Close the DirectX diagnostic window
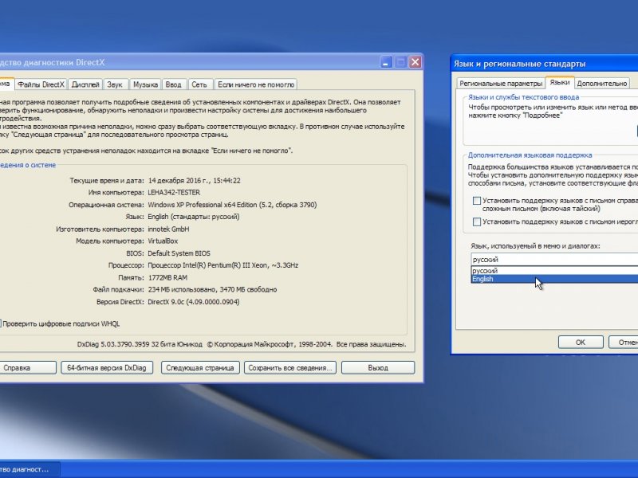The height and width of the screenshot is (478, 638). coord(415,62)
